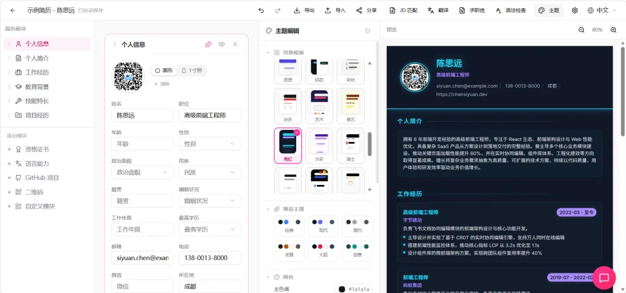This screenshot has height=293, width=626.
Task: Reset theme with the refresh icon
Action: pyautogui.click(x=367, y=31)
